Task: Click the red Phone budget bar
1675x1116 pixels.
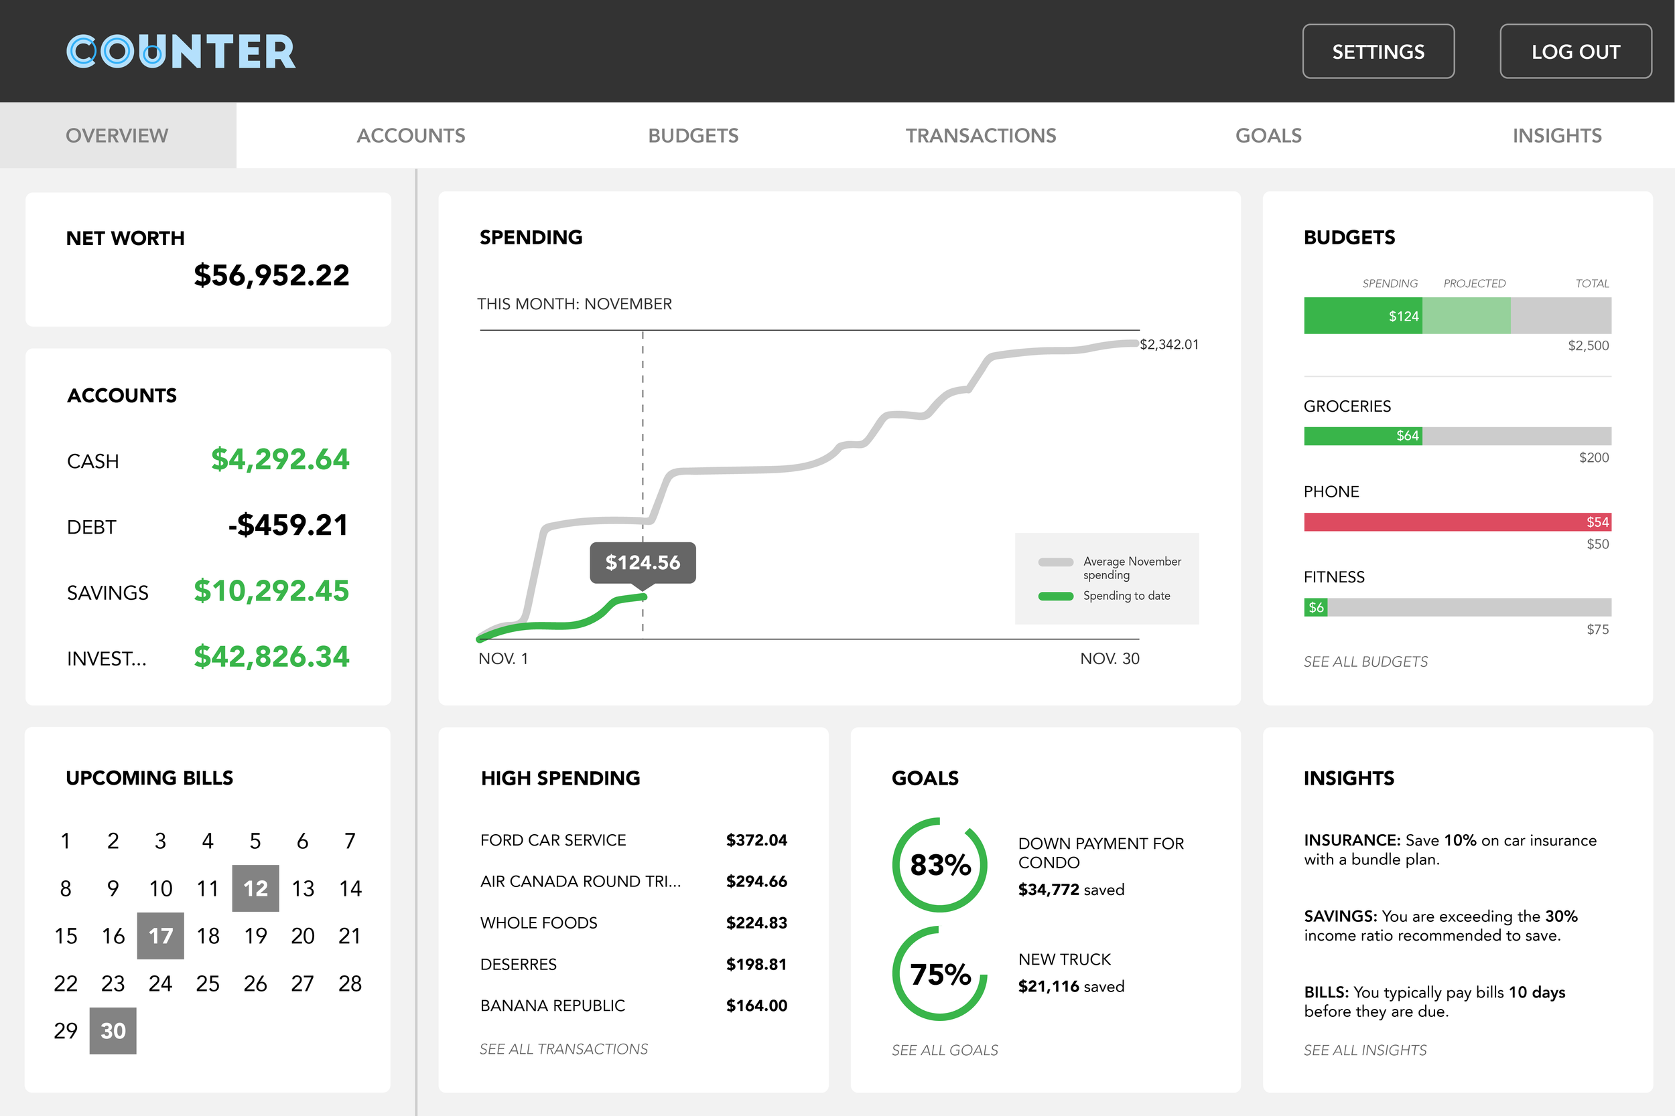Action: coord(1457,522)
